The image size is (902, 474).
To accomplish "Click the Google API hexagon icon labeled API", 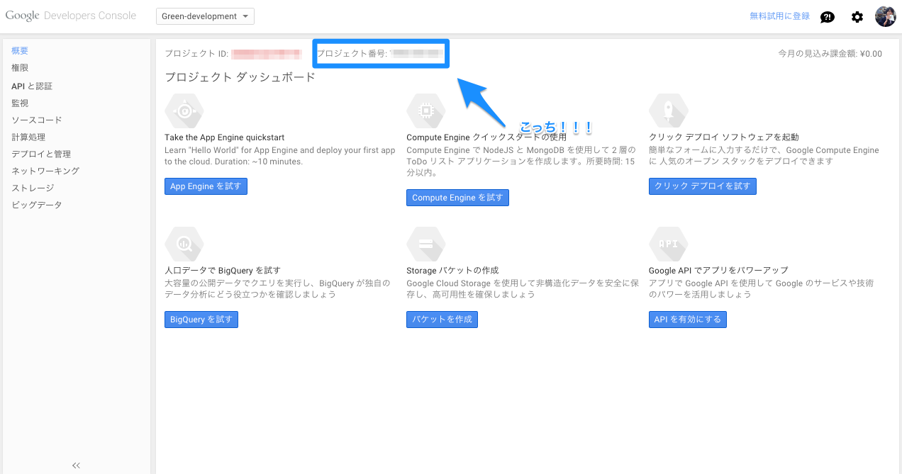I will pyautogui.click(x=668, y=244).
